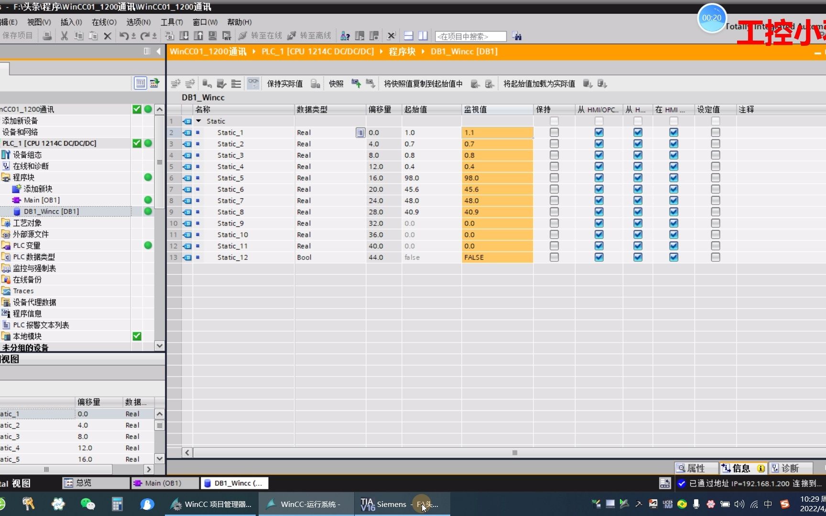Click the print icon in the toolbar
The width and height of the screenshot is (826, 516).
(x=47, y=36)
